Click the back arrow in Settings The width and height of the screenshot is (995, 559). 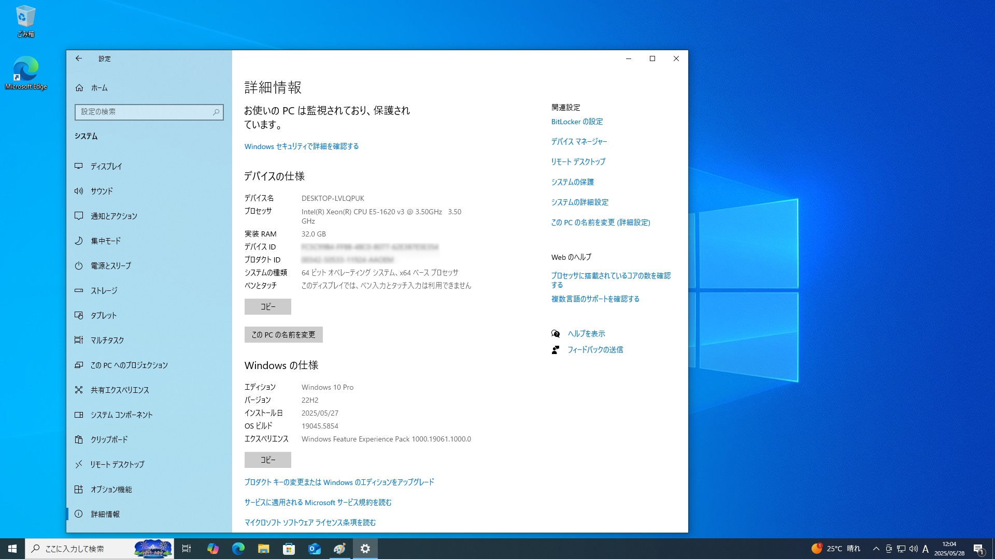(79, 58)
